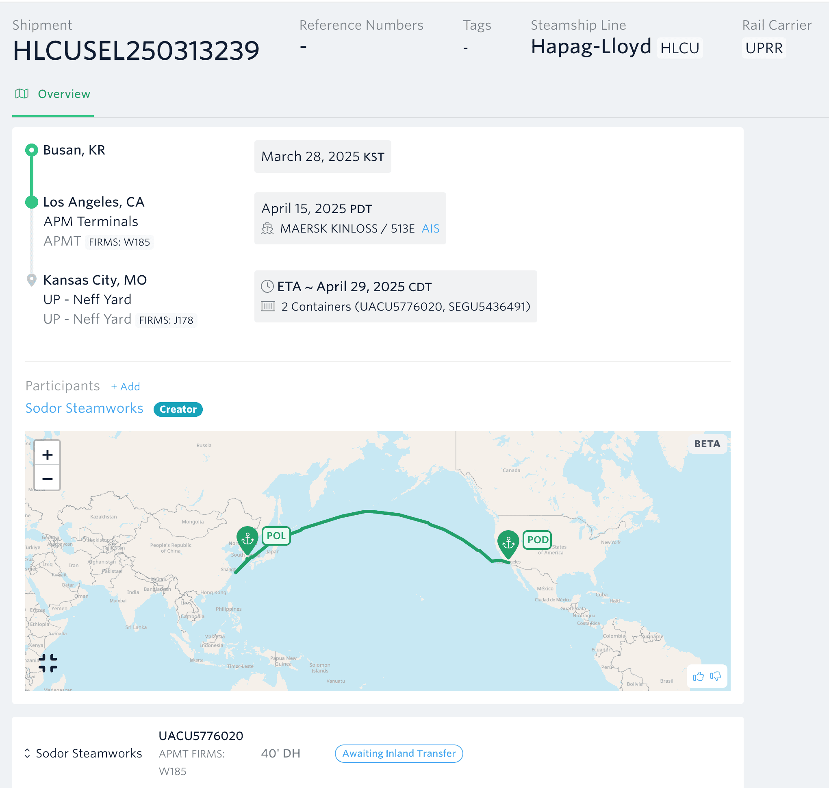The width and height of the screenshot is (829, 788).
Task: Click the APM Terminals text
Action: point(91,222)
